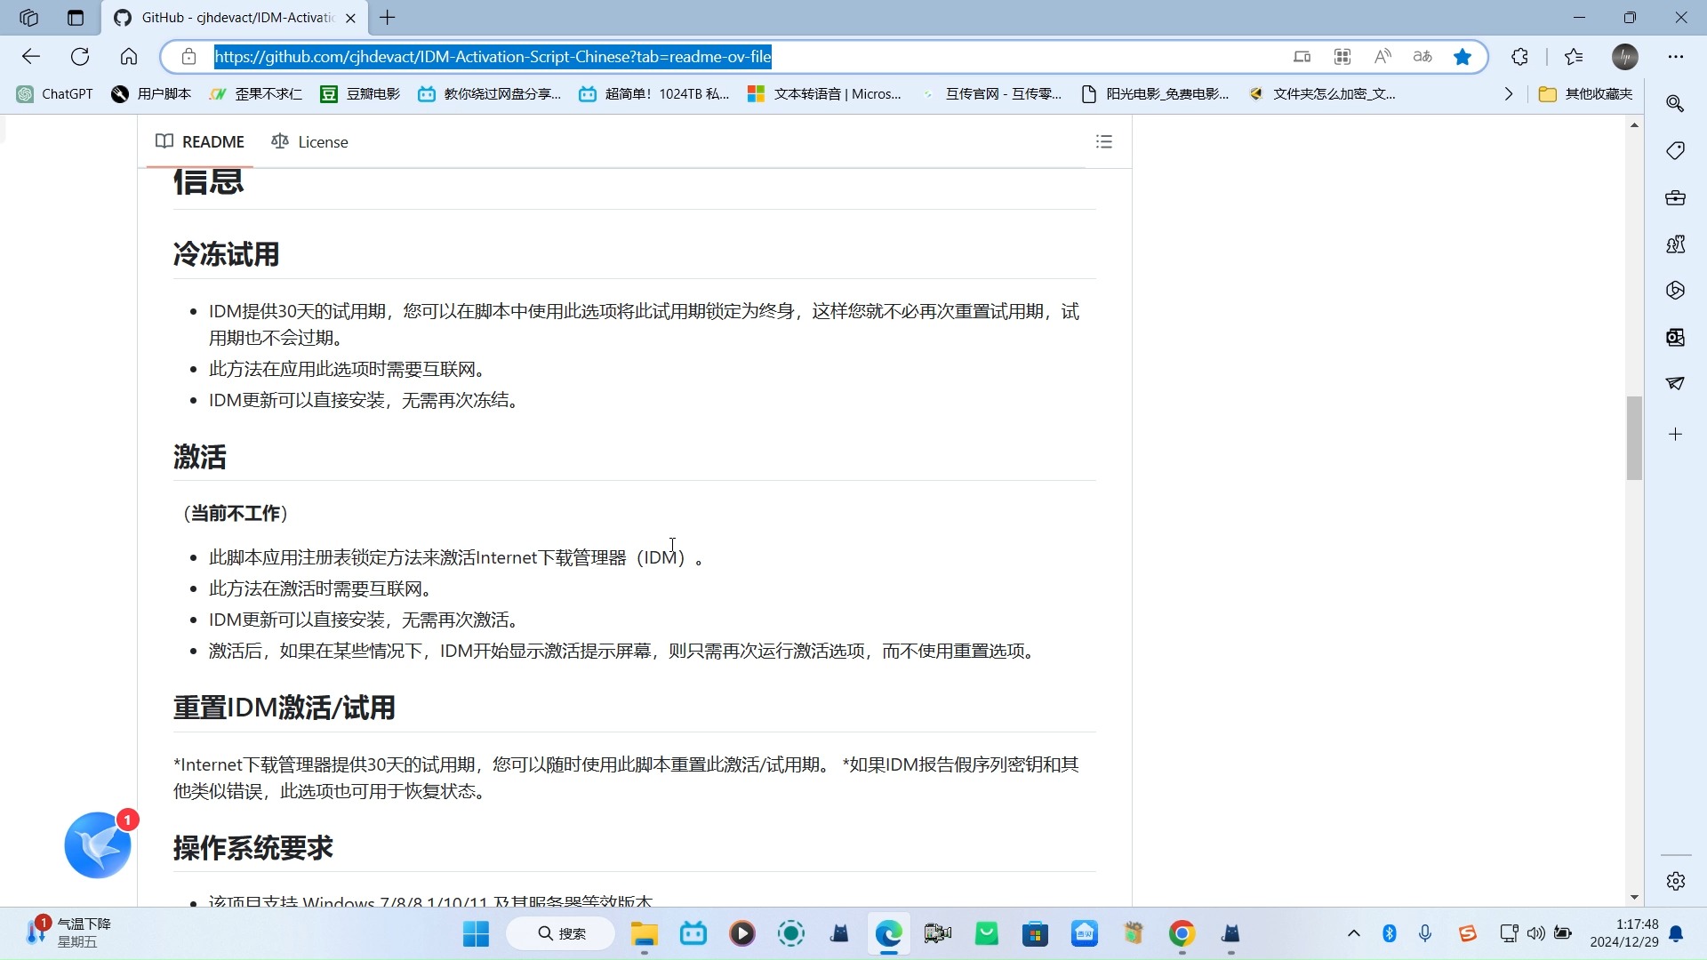
Task: Click scrollbar up arrow
Action: 1634,125
